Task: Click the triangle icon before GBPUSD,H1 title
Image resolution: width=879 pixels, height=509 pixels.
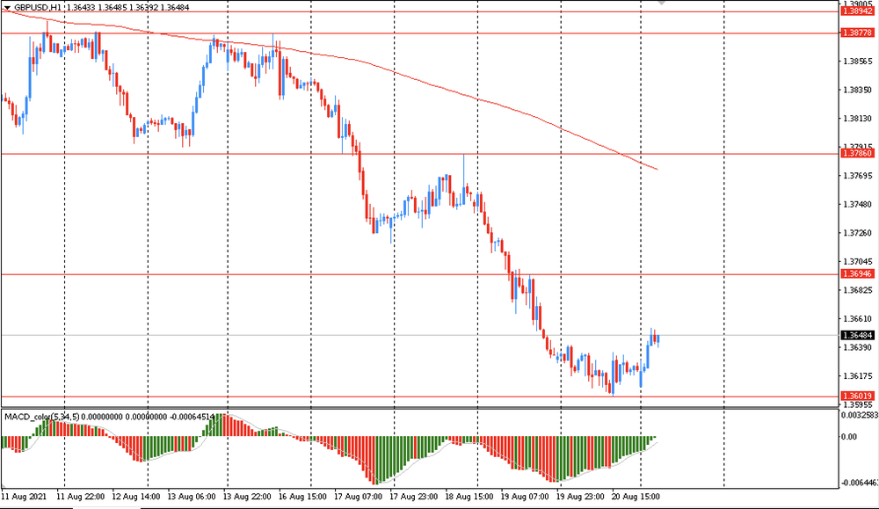Action: point(7,8)
